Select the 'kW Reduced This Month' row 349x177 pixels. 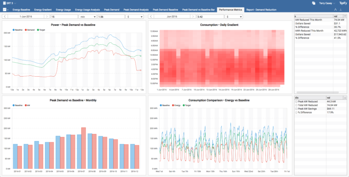(320, 20)
